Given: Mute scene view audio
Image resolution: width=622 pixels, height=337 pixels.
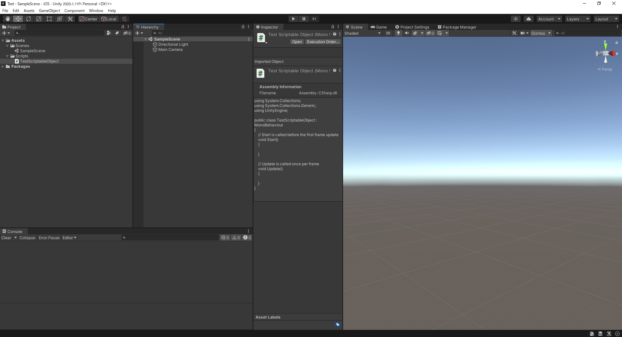Looking at the screenshot, I should coord(407,33).
